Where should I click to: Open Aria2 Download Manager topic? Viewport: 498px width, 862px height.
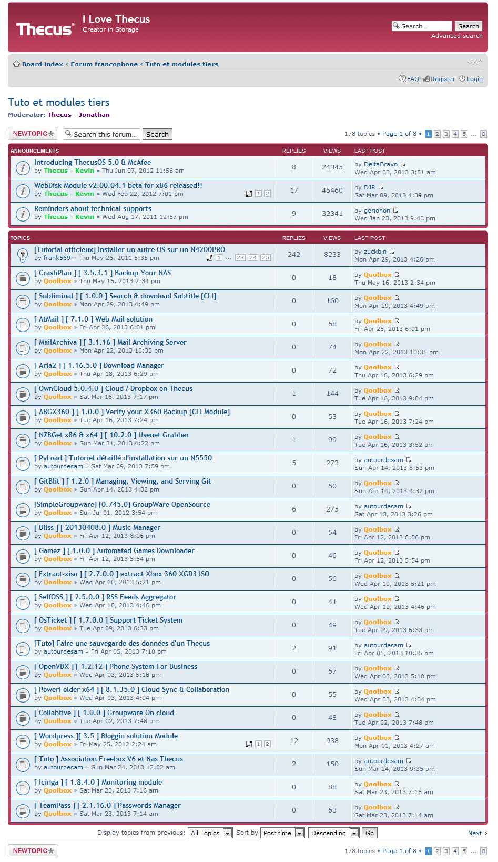pos(99,366)
